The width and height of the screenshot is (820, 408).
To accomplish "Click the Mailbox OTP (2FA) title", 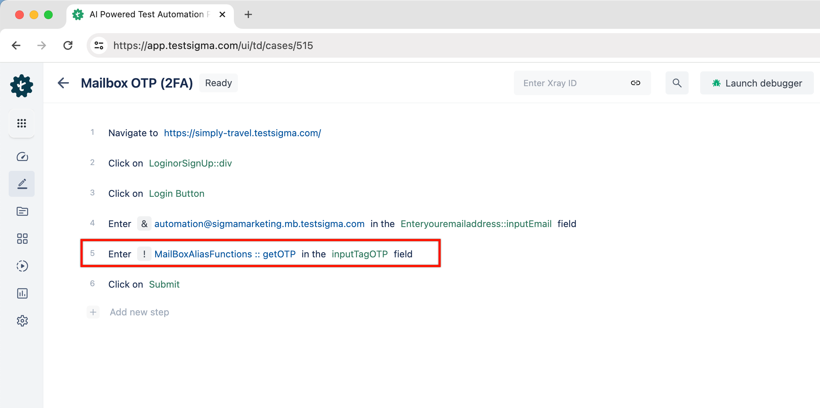I will [x=137, y=83].
